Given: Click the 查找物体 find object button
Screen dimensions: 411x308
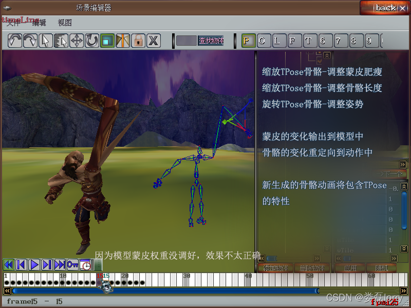Looking at the screenshot, I should (211, 41).
